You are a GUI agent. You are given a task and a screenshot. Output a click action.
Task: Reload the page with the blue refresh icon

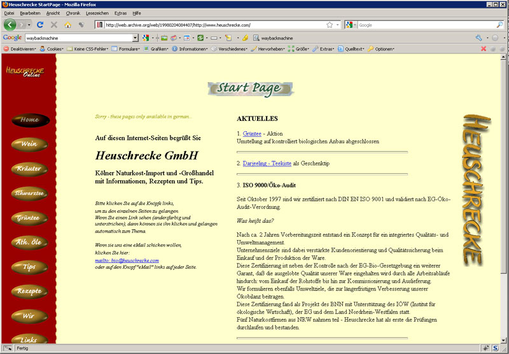pyautogui.click(x=40, y=25)
